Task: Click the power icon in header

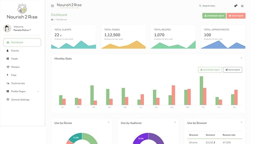Action: pyautogui.click(x=242, y=6)
